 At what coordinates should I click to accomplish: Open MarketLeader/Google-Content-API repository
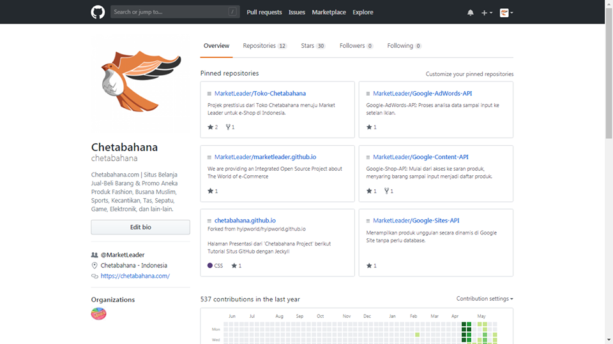[x=420, y=157]
